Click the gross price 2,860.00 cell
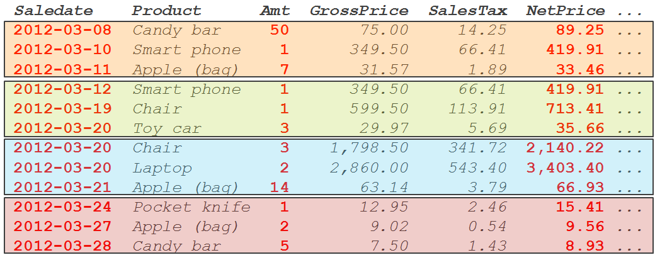The image size is (655, 255). [369, 168]
